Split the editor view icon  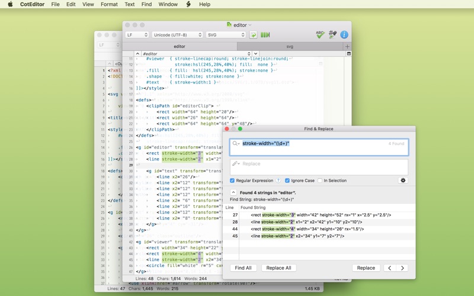click(348, 53)
